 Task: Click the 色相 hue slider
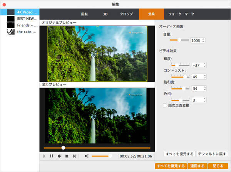[x=180, y=100]
